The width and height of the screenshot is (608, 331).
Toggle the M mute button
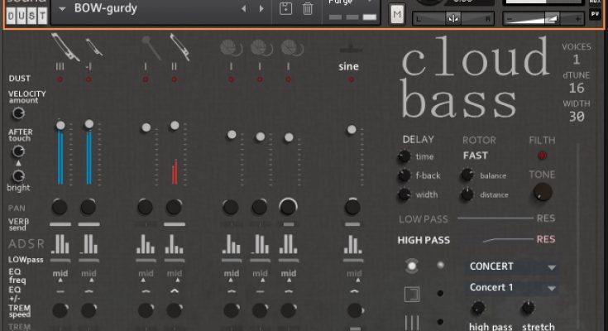[x=397, y=14]
